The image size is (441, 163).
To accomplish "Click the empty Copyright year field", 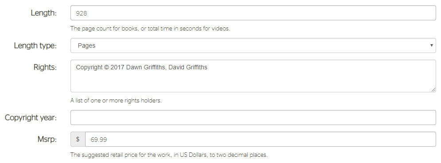I will pyautogui.click(x=253, y=118).
